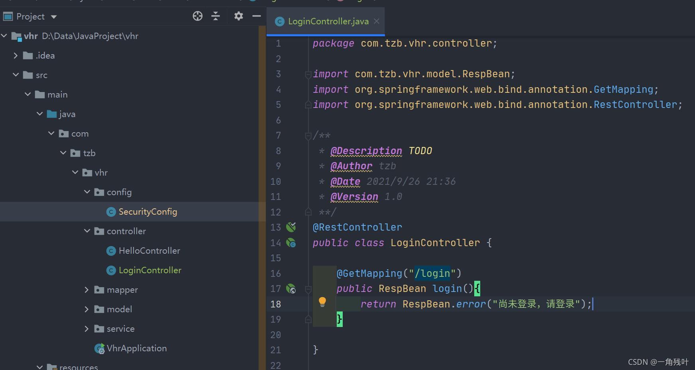Collapse the java source folder
Viewport: 695px width, 370px height.
pos(39,114)
